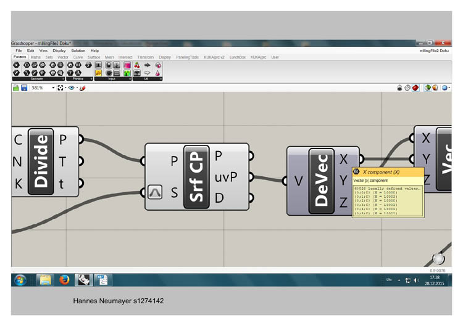Image resolution: width=463 pixels, height=326 pixels.
Task: Activate the red Sketch pencil tool
Action: pos(83,88)
